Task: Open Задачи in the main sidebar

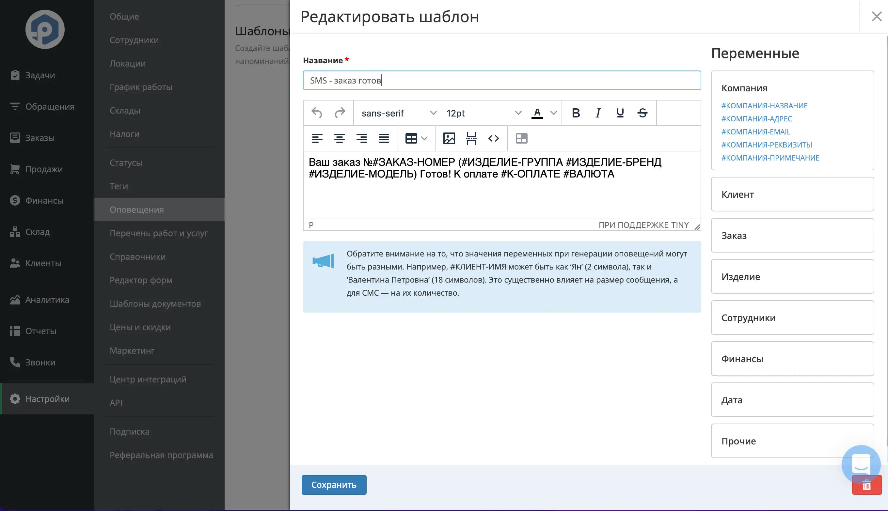Action: [x=47, y=75]
